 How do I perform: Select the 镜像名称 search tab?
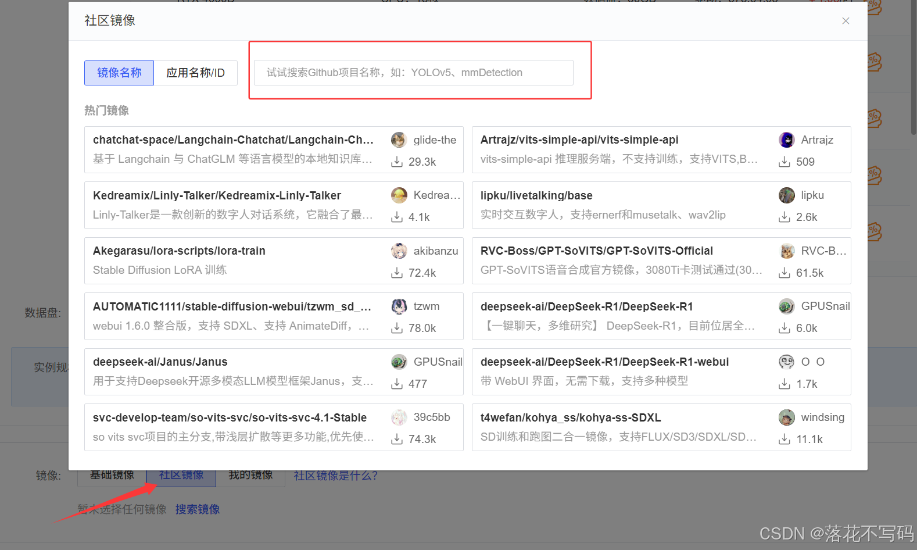119,73
